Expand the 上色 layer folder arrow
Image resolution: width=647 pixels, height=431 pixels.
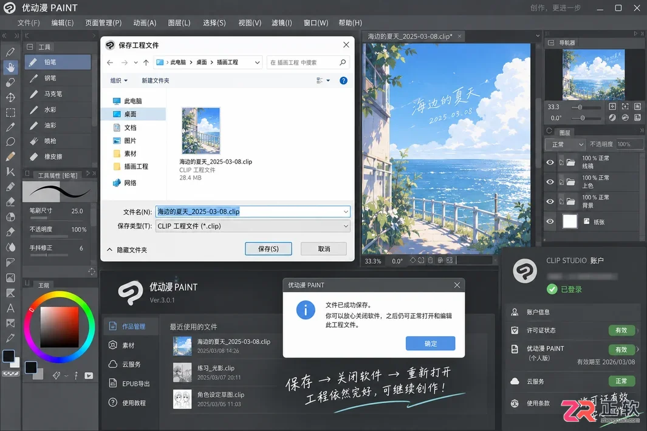click(561, 182)
